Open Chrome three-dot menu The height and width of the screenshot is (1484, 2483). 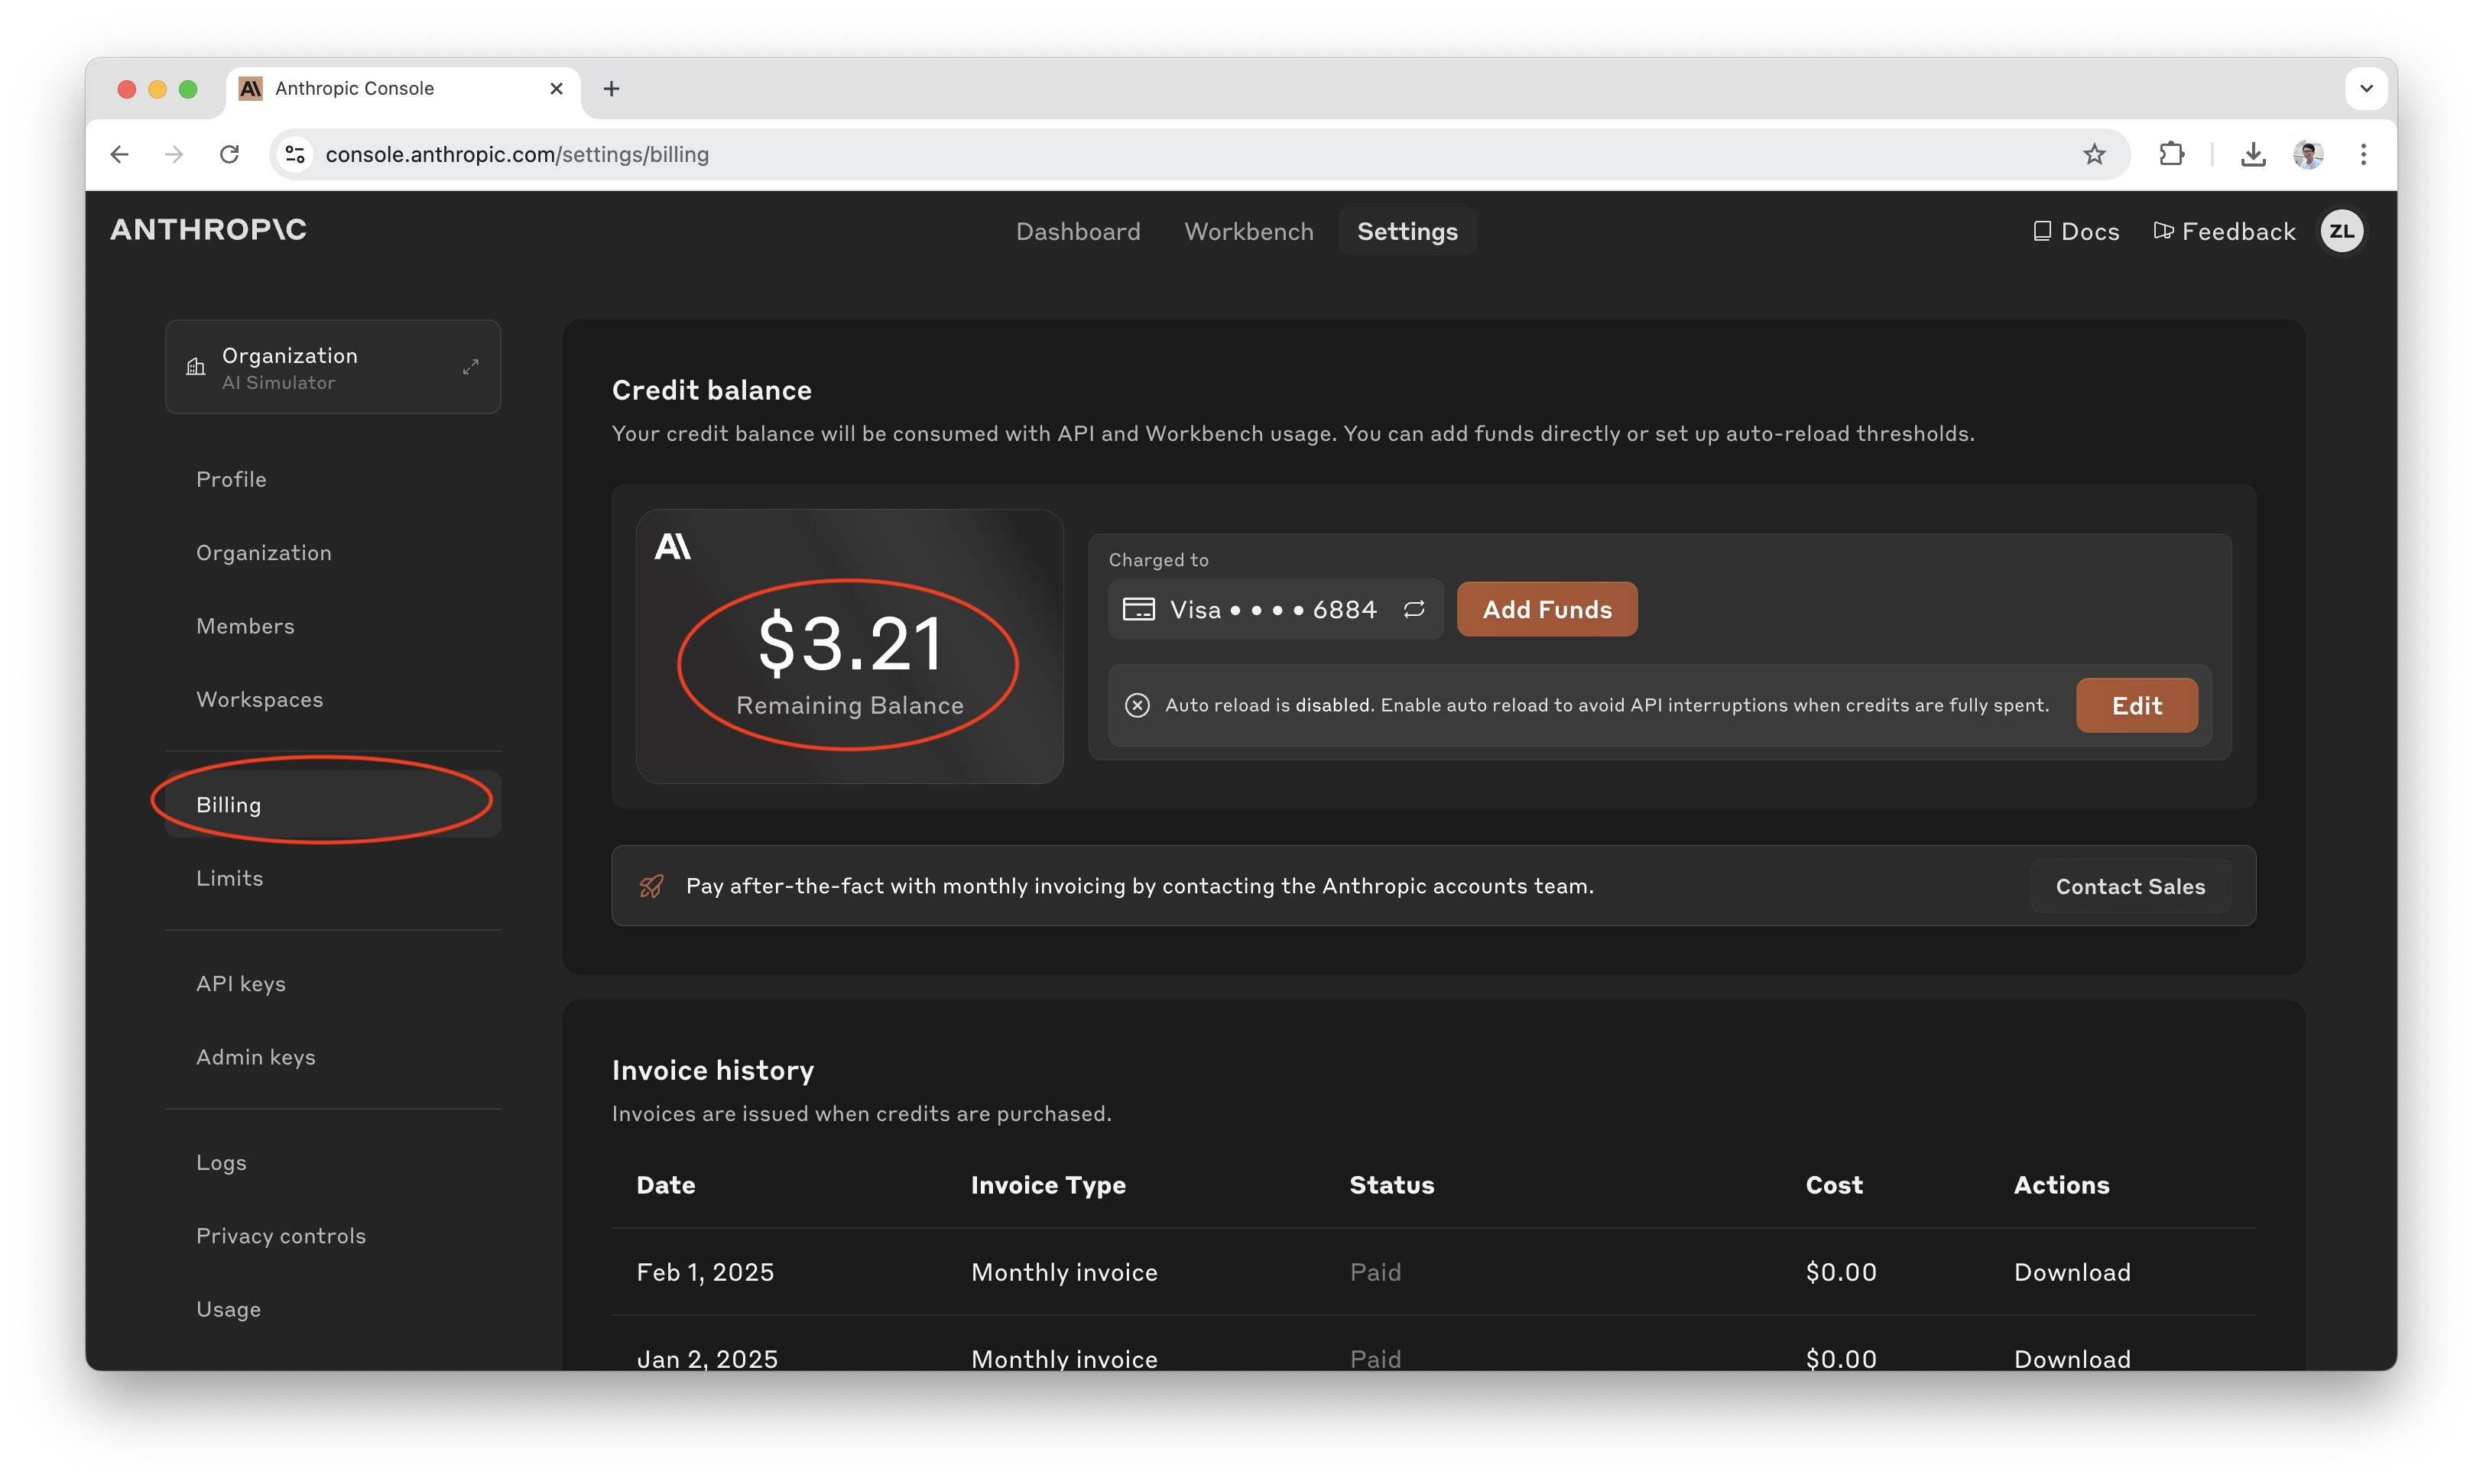[x=2364, y=154]
